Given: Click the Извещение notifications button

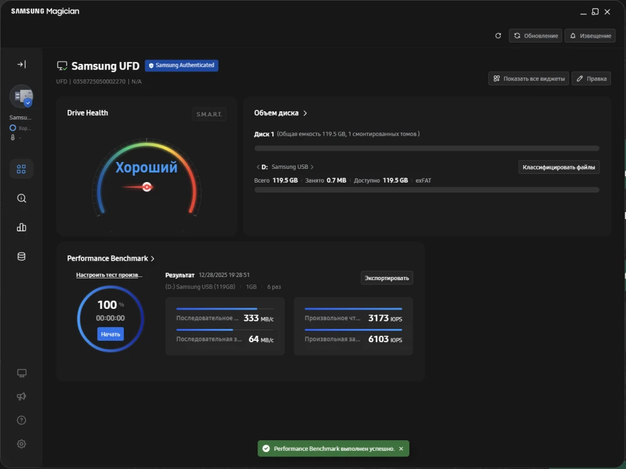Looking at the screenshot, I should 589,36.
